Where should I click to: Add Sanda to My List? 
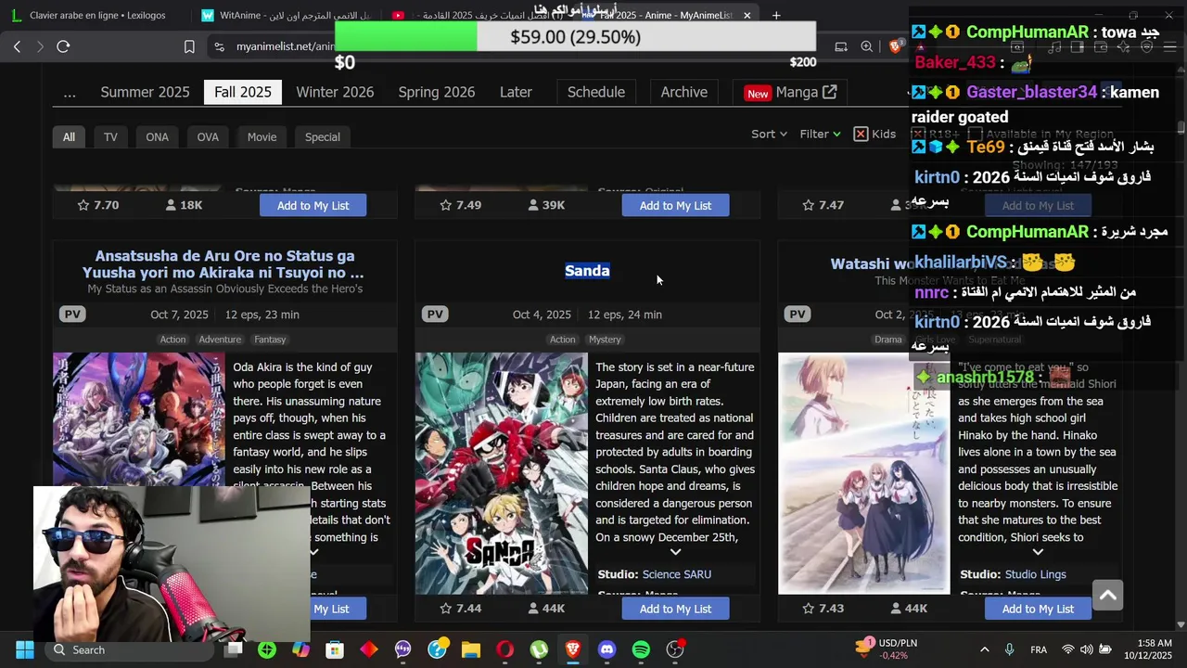point(675,609)
